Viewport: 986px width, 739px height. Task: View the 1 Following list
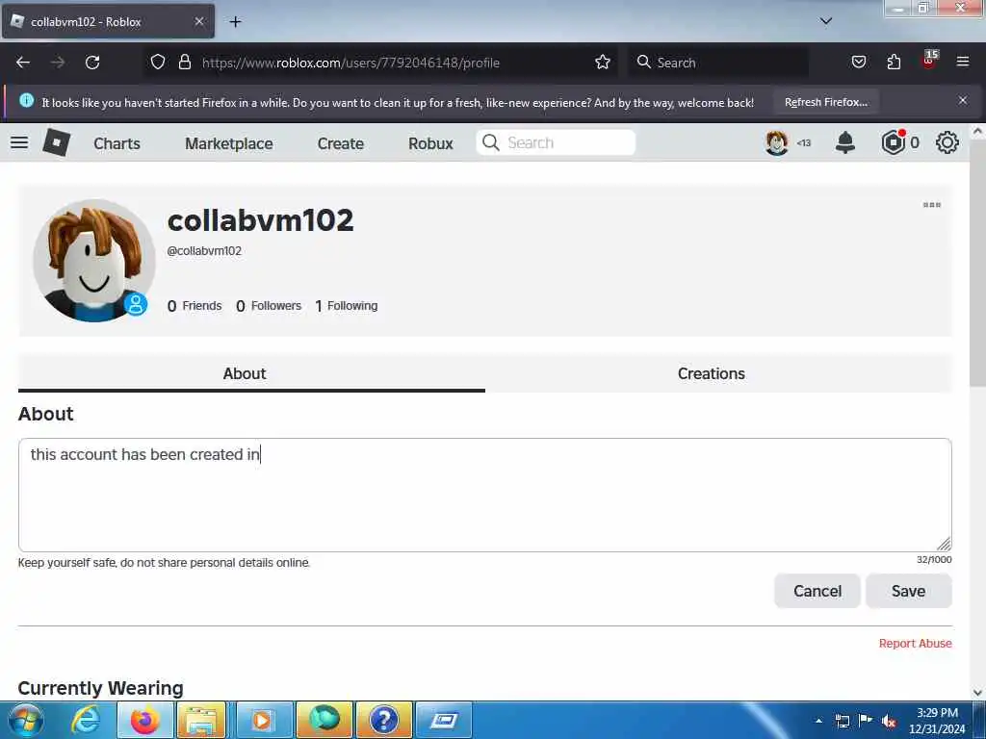coord(347,306)
